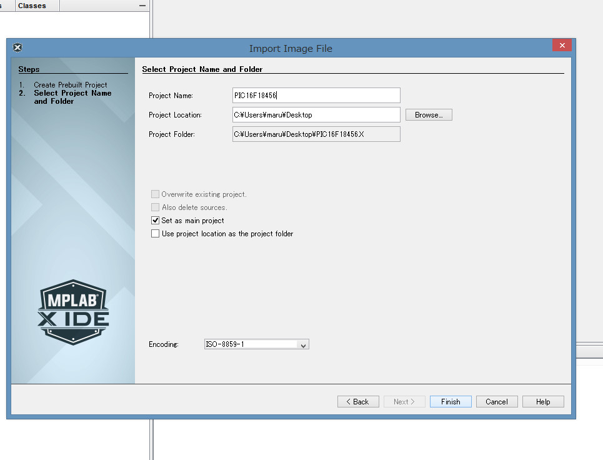Click the 'Select Project Name and Folder' page heading
603x460 pixels.
point(202,69)
